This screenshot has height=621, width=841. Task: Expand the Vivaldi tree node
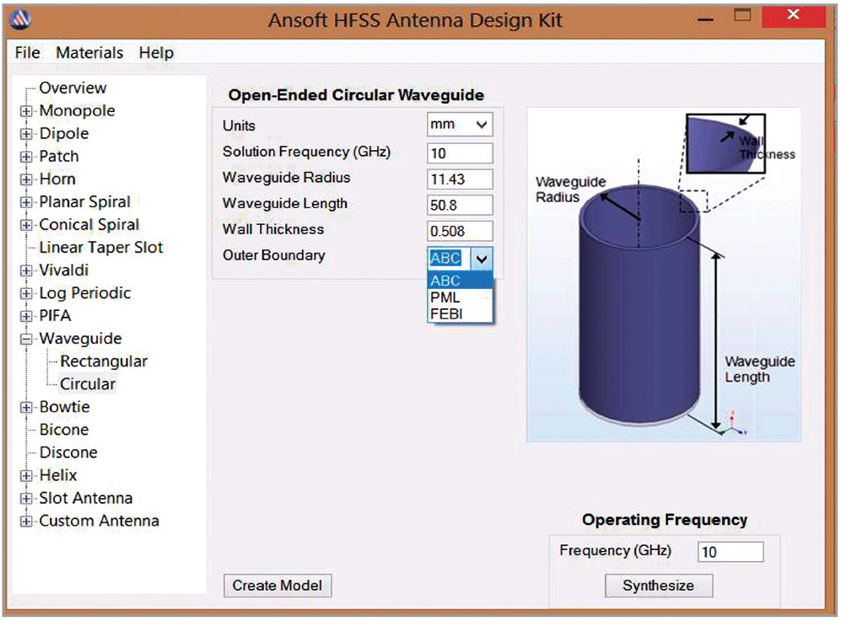[26, 270]
